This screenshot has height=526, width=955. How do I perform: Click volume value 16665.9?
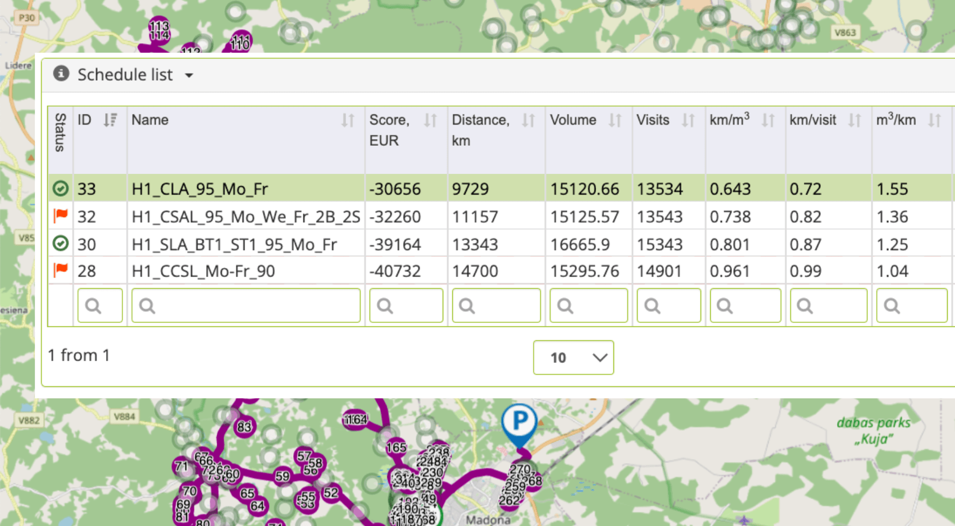[580, 244]
